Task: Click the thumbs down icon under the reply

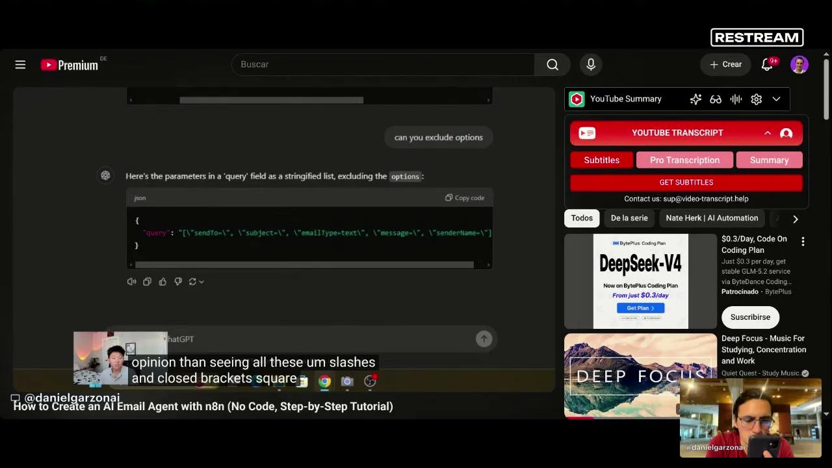Action: click(178, 281)
